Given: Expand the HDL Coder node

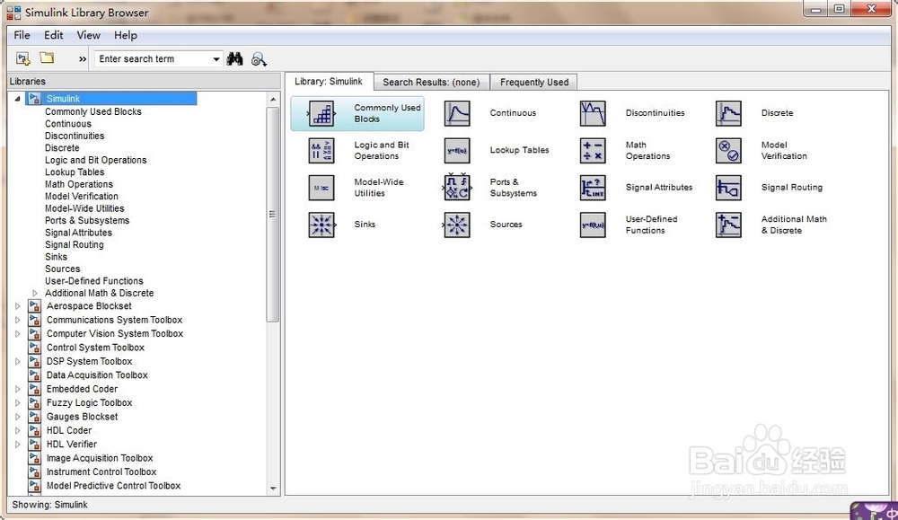Looking at the screenshot, I should coord(17,430).
